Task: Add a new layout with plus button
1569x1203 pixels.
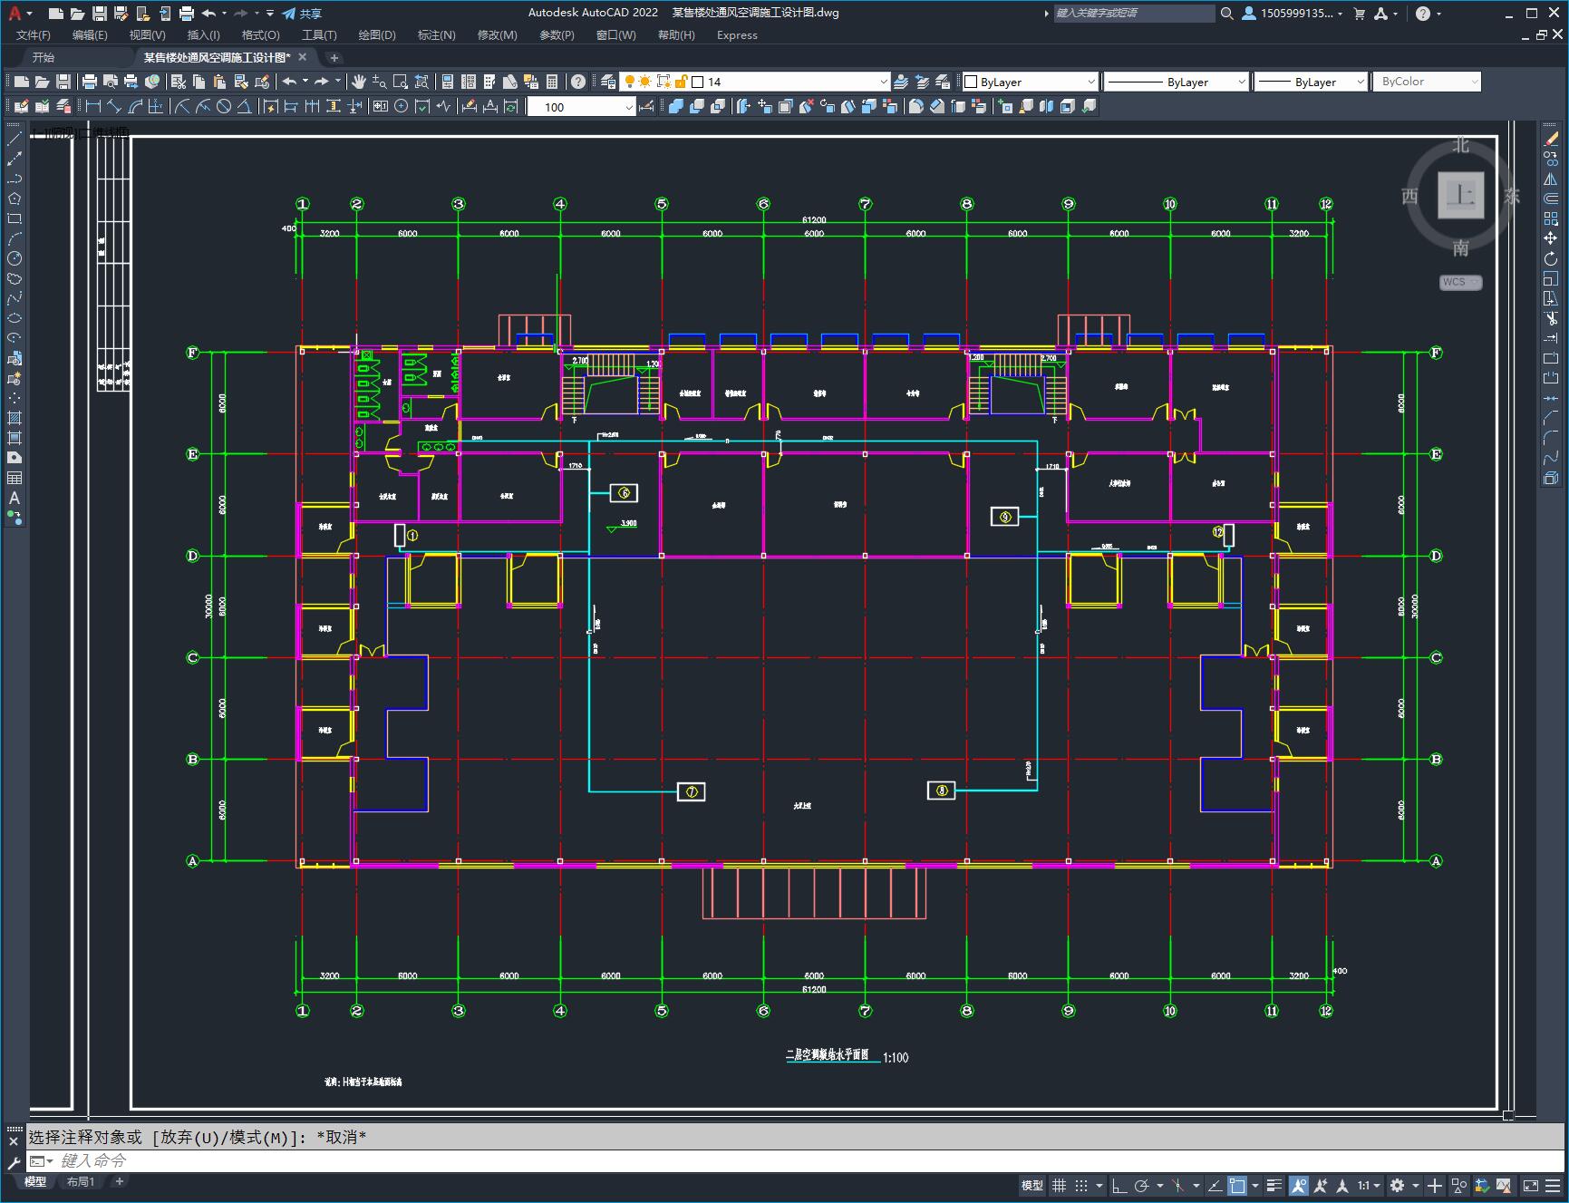Action: coord(119,1181)
